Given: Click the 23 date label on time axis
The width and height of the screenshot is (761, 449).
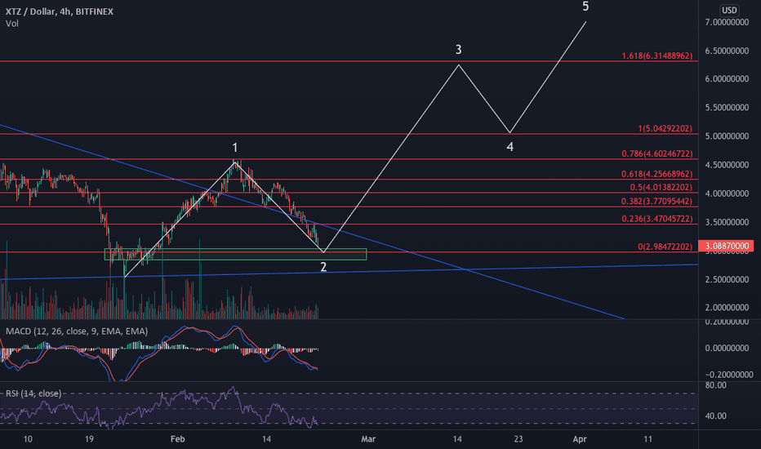Looking at the screenshot, I should (x=518, y=439).
